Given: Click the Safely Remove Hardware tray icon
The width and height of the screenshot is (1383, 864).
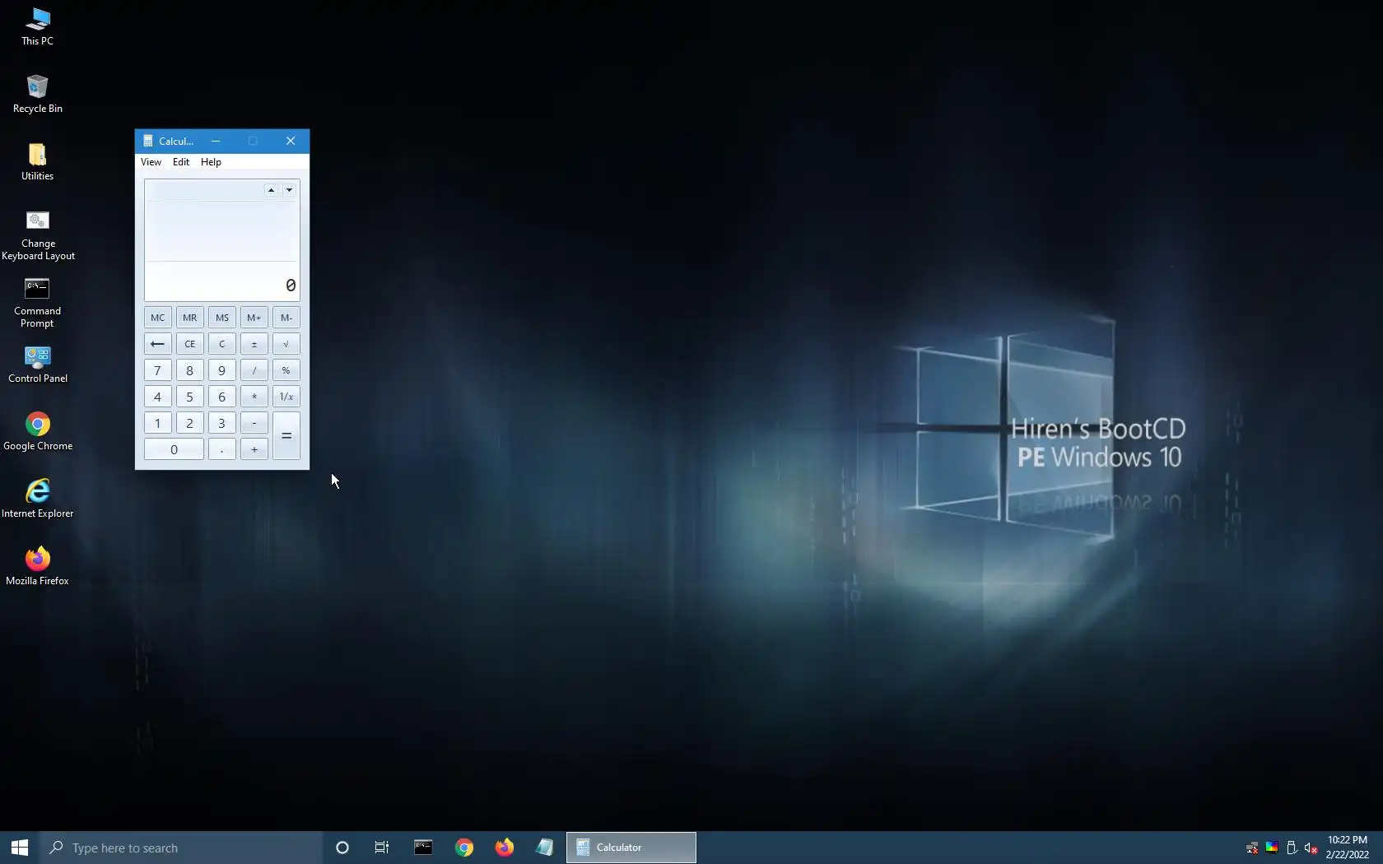Looking at the screenshot, I should pos(1292,848).
